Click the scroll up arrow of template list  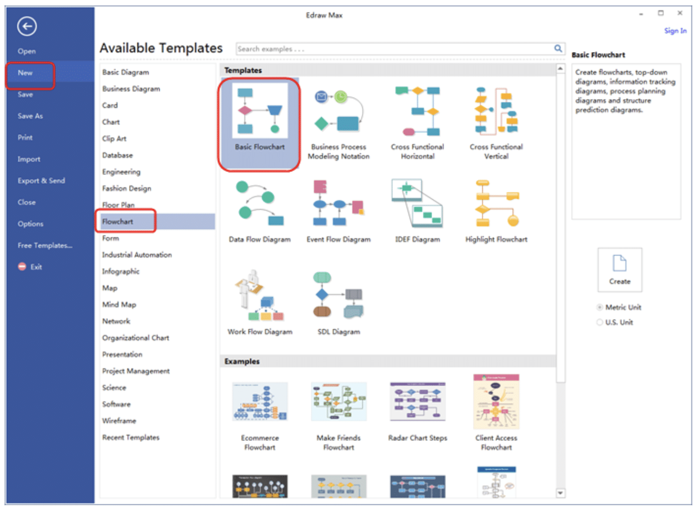[561, 69]
